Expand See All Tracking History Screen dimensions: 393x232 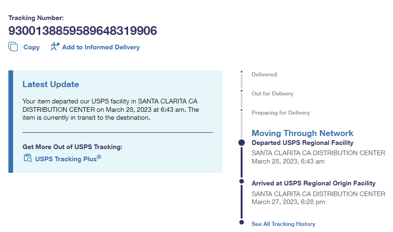tap(283, 224)
